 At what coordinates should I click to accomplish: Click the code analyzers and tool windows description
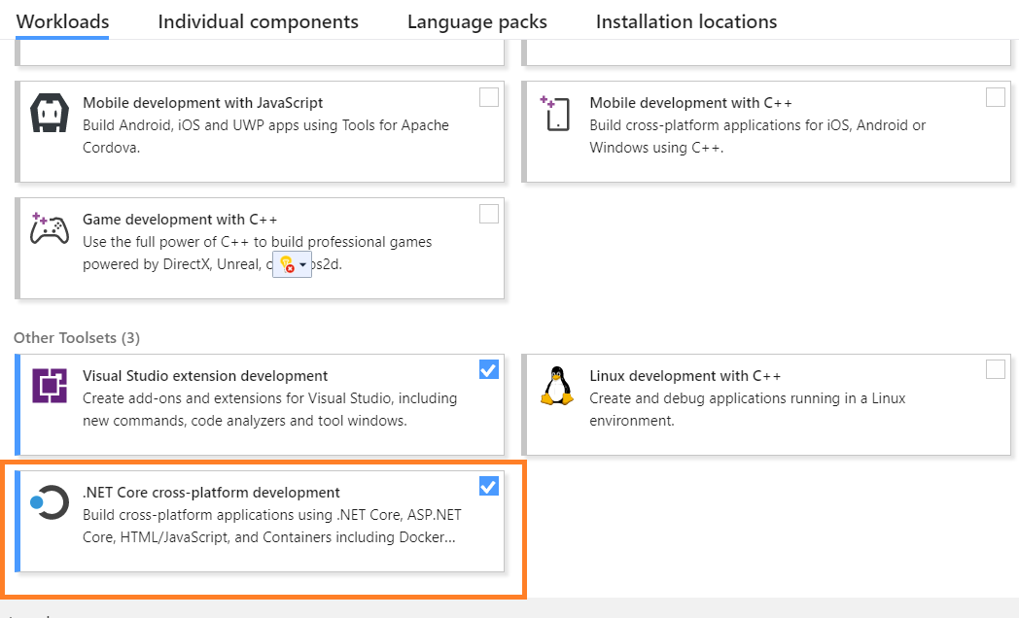point(269,409)
